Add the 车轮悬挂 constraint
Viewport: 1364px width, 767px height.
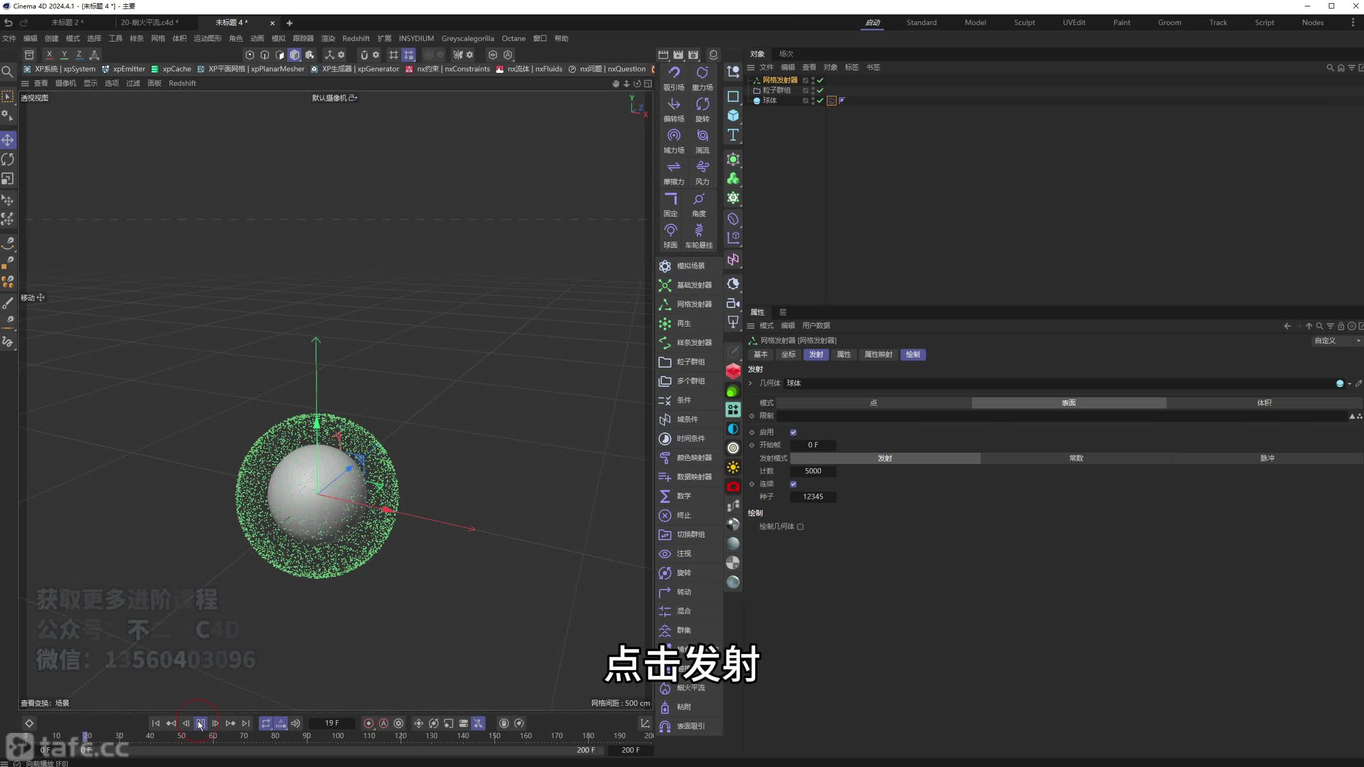pos(699,236)
